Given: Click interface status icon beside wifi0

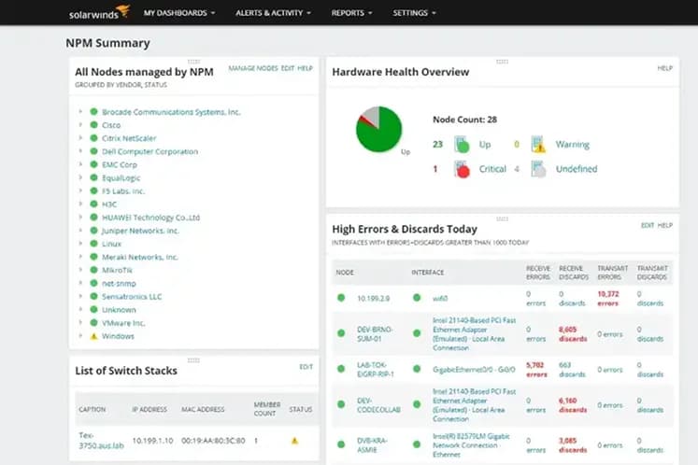Looking at the screenshot, I should [417, 298].
